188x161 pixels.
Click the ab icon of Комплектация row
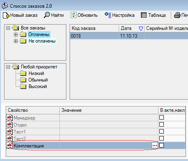[x=9, y=145]
